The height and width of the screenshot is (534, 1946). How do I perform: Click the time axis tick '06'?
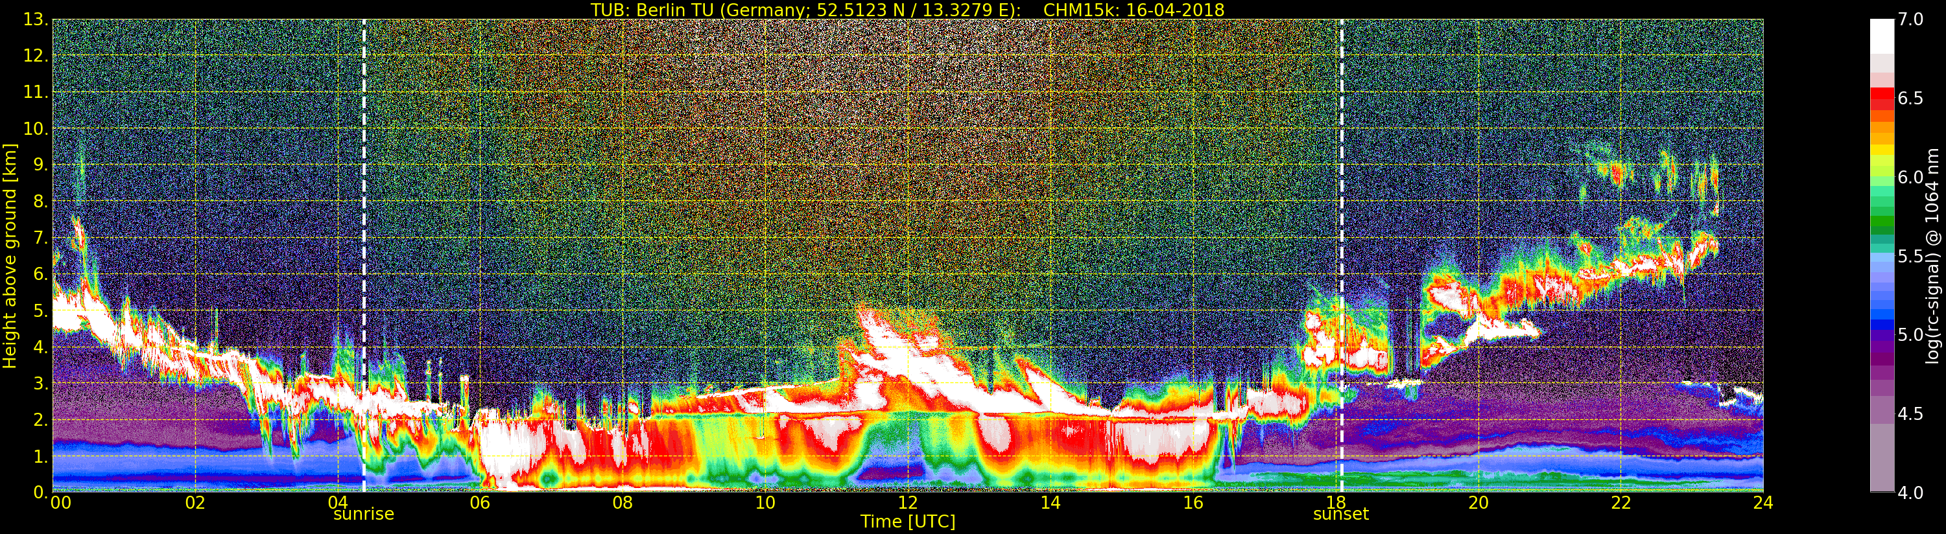tap(480, 502)
